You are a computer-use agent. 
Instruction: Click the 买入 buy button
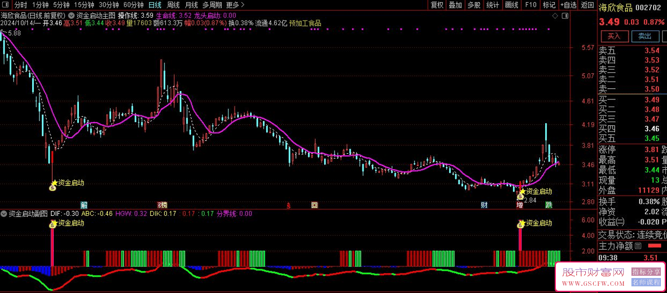(x=614, y=36)
